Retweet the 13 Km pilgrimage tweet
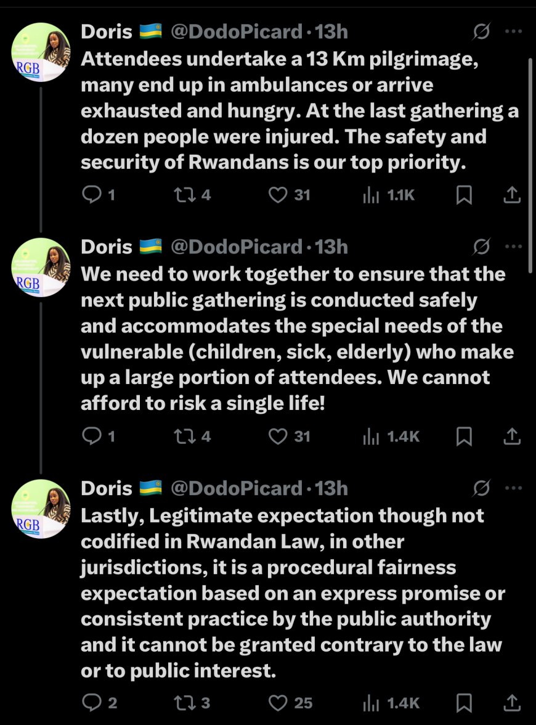This screenshot has width=536, height=725. 183,195
